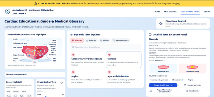Click the graduation cap Educational Content icon

coord(161,23)
